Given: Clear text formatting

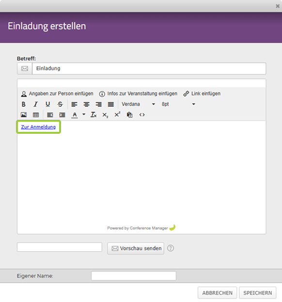Looking at the screenshot, I should coord(94,115).
